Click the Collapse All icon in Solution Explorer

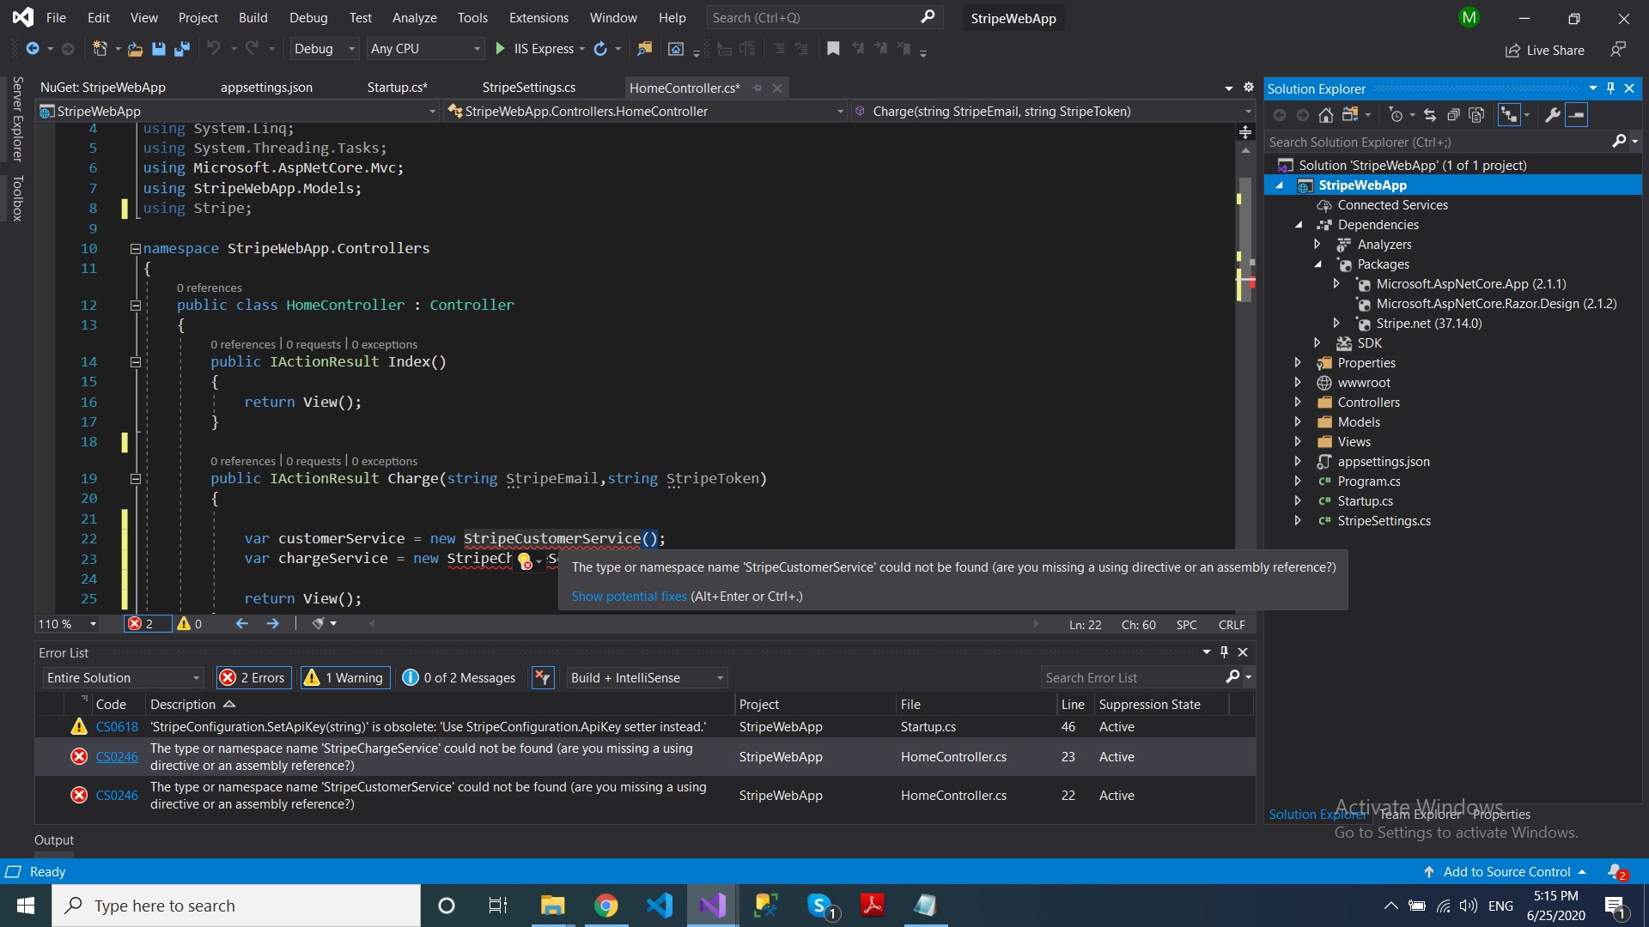pyautogui.click(x=1453, y=115)
